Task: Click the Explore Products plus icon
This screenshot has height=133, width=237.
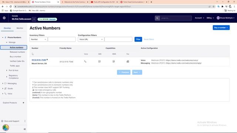Action: (23, 103)
